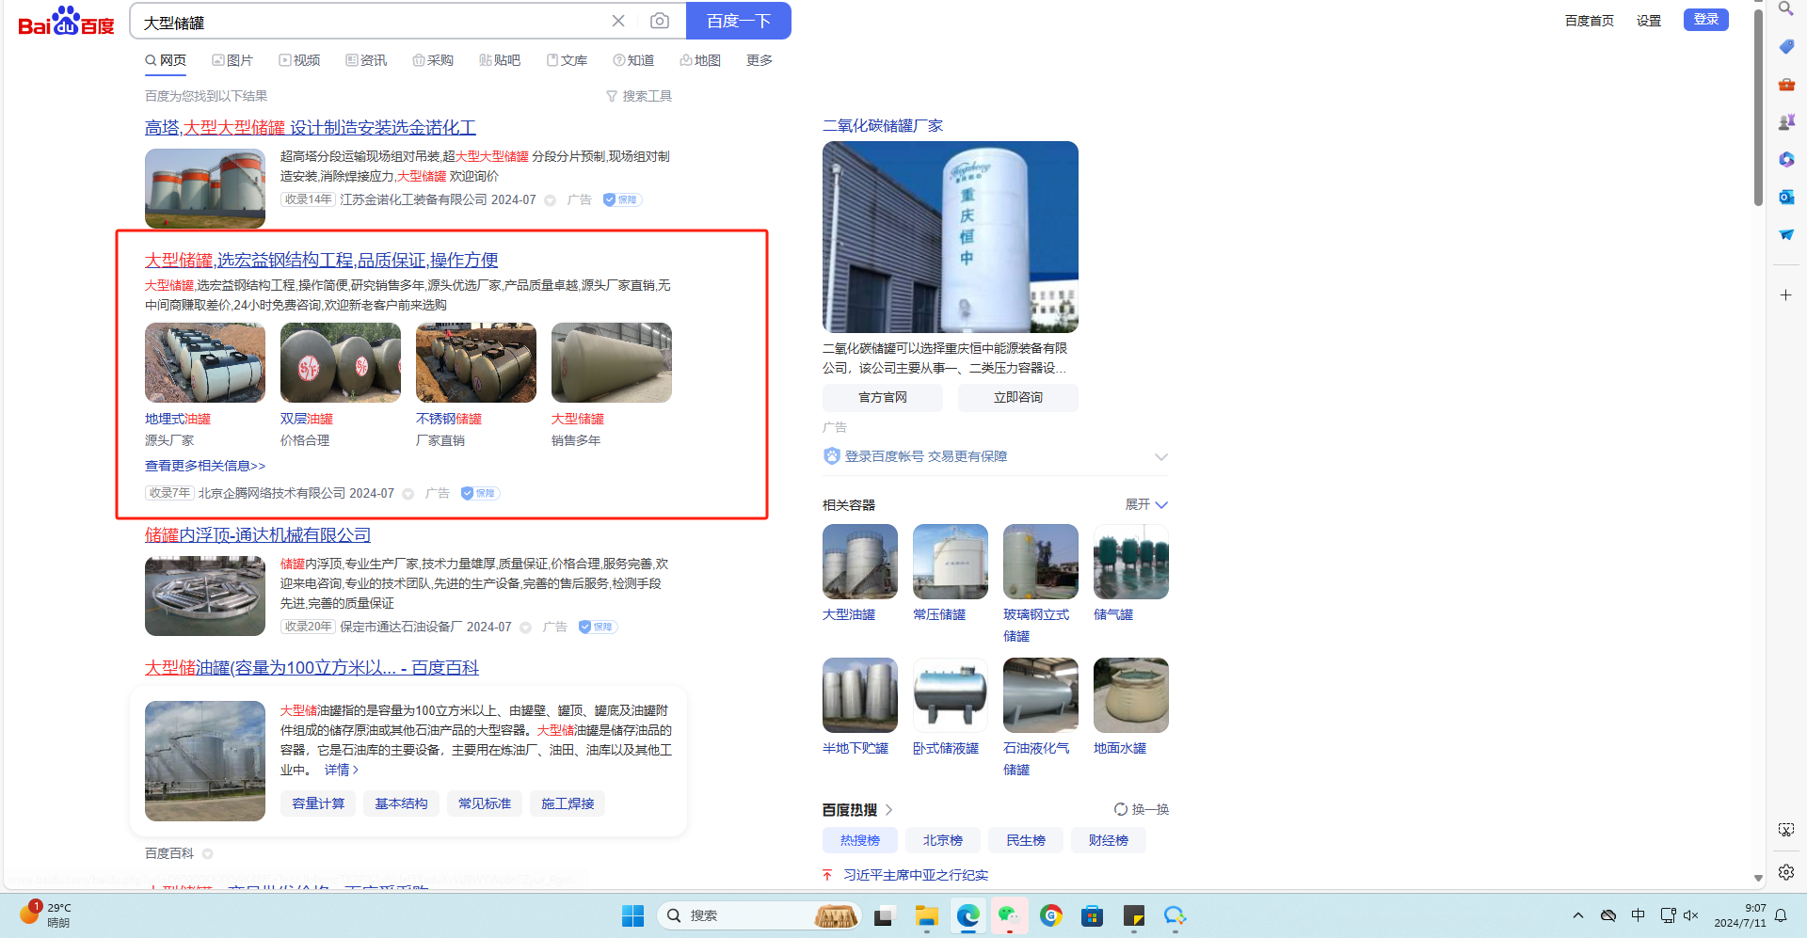Open the 更多 tab menu
Image resolution: width=1807 pixels, height=938 pixels.
tap(760, 60)
